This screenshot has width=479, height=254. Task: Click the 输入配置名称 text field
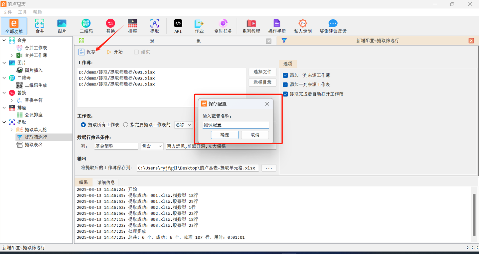pos(236,125)
